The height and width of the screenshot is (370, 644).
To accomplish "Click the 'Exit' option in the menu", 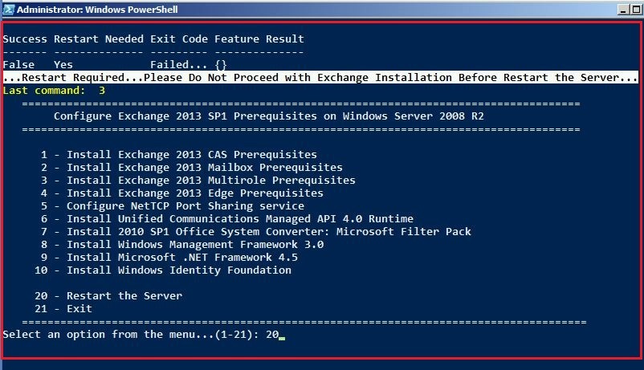I will 79,308.
